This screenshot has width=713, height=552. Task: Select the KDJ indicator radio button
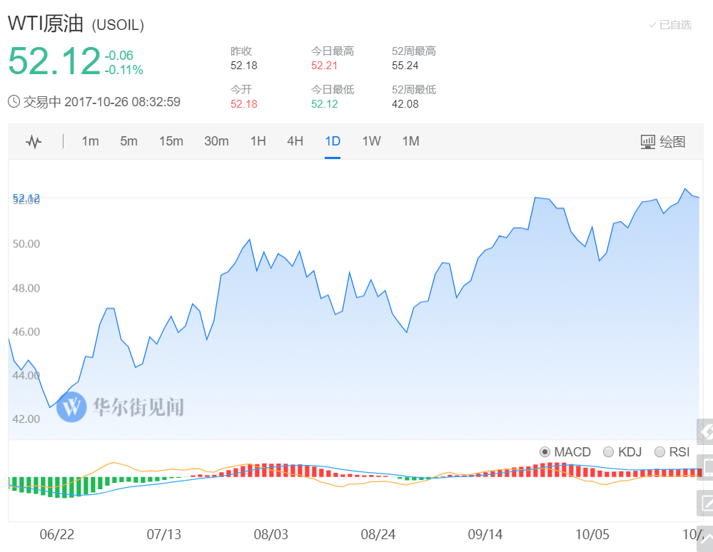tap(608, 452)
